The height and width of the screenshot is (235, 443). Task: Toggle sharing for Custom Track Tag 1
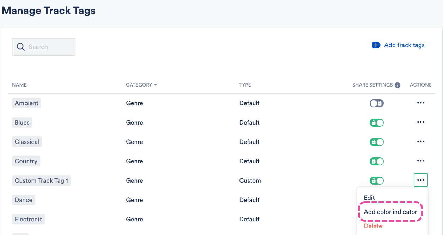[x=376, y=181]
